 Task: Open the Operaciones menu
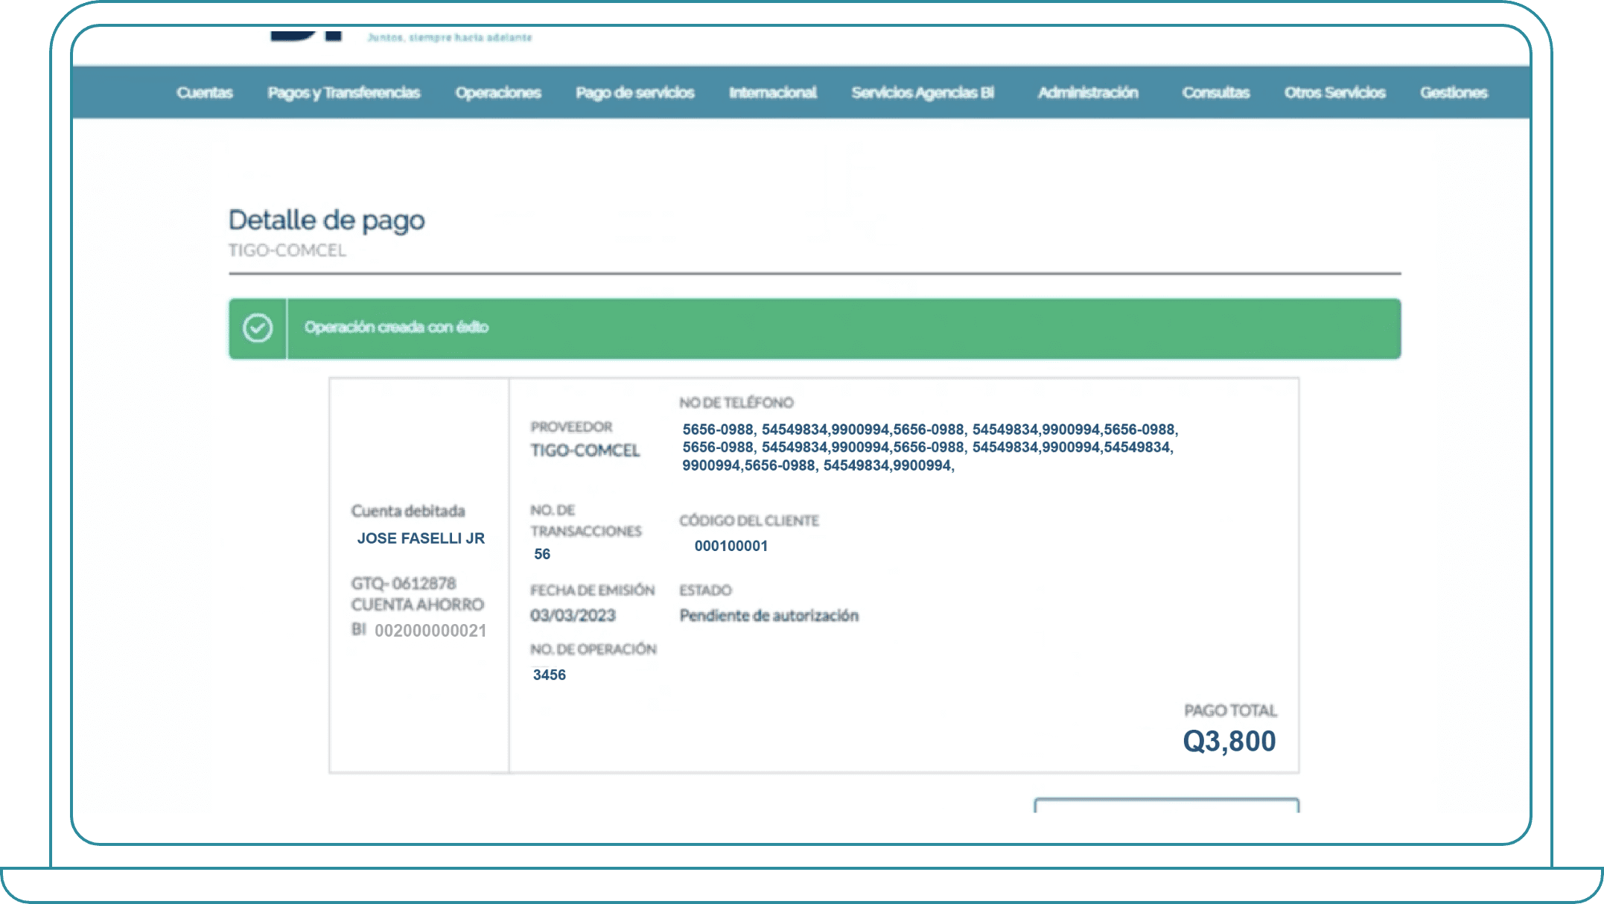pyautogui.click(x=498, y=92)
